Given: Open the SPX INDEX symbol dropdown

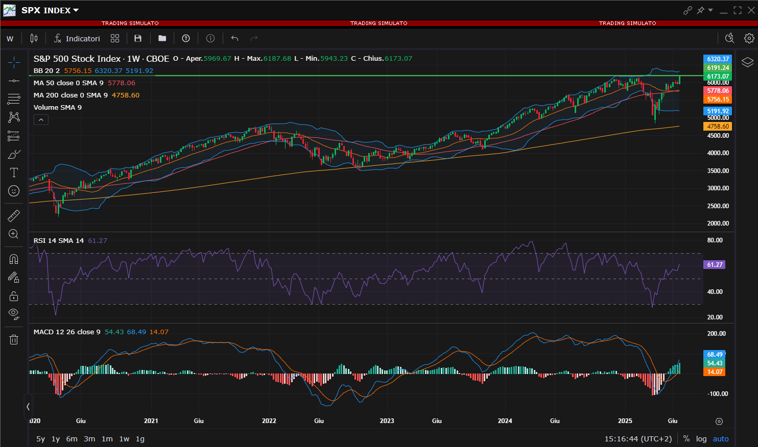Looking at the screenshot, I should pyautogui.click(x=50, y=10).
